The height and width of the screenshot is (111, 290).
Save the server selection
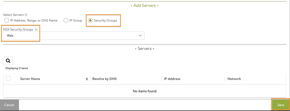click(281, 105)
